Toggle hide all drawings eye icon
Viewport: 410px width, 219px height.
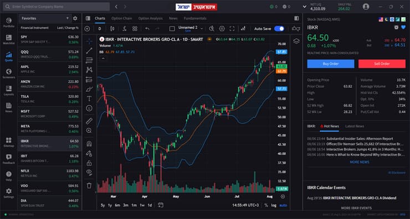tap(89, 173)
